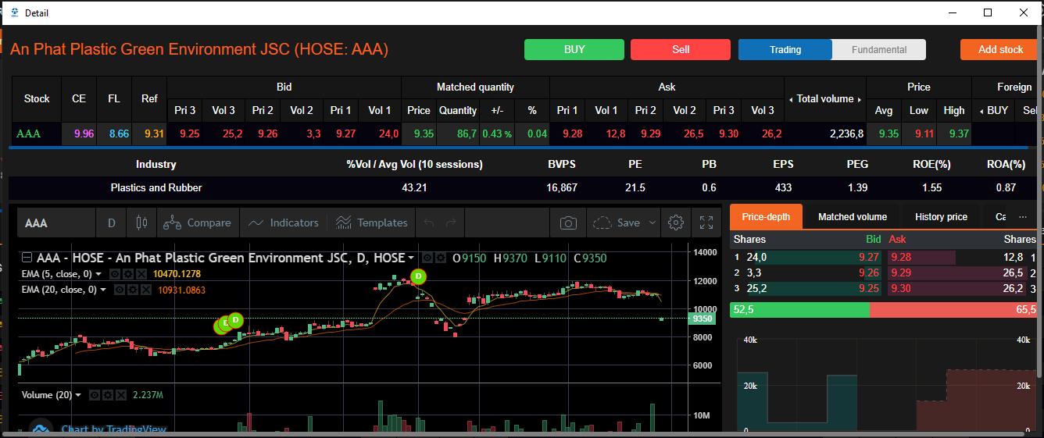Hide the EMA 5 indicator line
This screenshot has height=438, width=1044.
pos(114,274)
